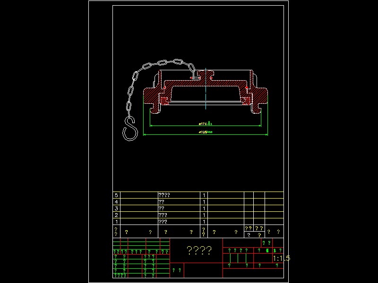Click quantity 1 in parts row 5
Viewport: 378px width, 283px height.
point(204,195)
